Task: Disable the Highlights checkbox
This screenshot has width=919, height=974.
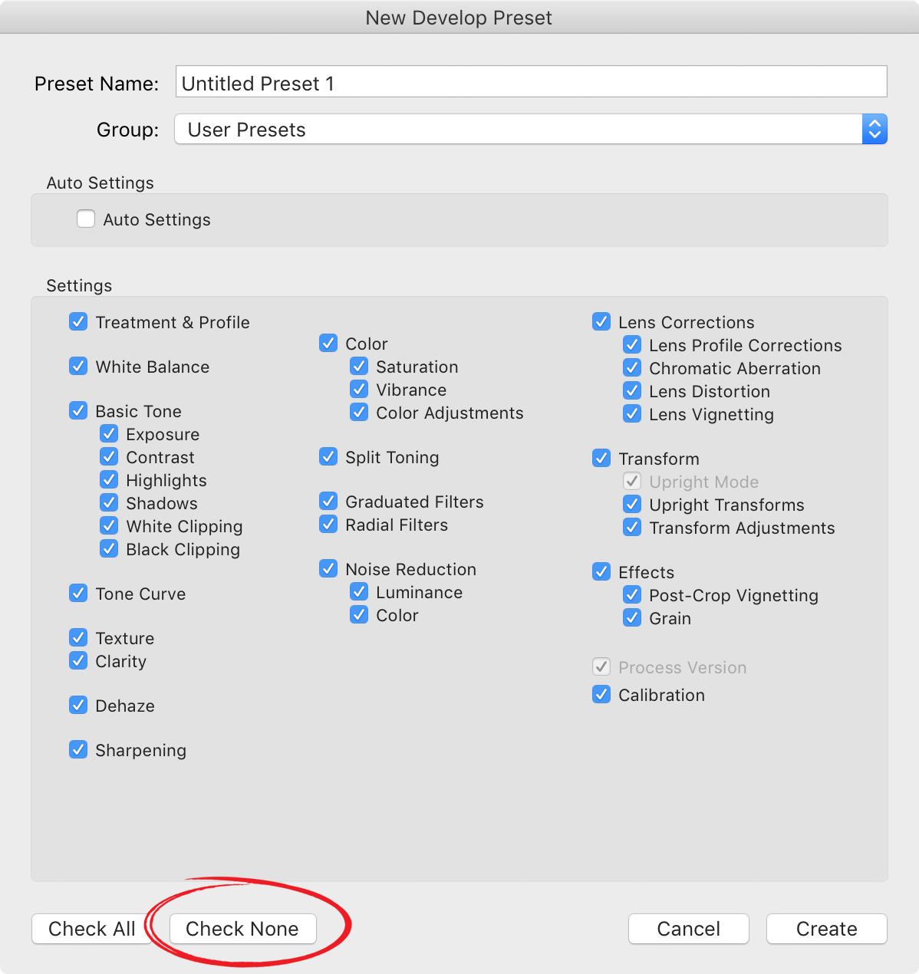Action: pyautogui.click(x=108, y=479)
